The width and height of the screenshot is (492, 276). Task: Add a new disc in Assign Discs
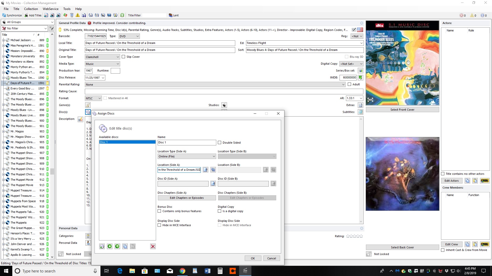[102, 246]
